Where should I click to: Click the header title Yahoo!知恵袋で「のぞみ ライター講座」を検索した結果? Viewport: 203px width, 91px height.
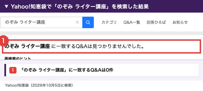click(x=80, y=7)
